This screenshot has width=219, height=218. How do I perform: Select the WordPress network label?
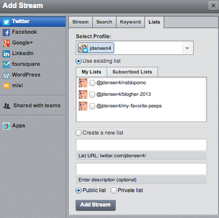26,75
